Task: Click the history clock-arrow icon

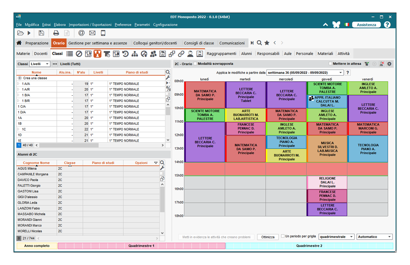Action: [125, 54]
